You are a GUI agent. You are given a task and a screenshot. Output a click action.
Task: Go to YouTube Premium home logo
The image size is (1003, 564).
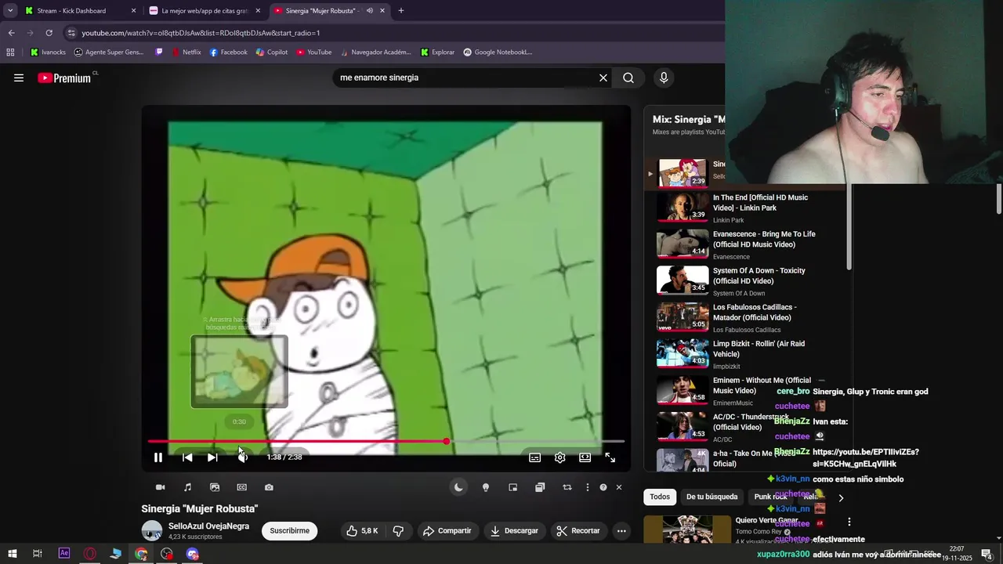tap(64, 78)
